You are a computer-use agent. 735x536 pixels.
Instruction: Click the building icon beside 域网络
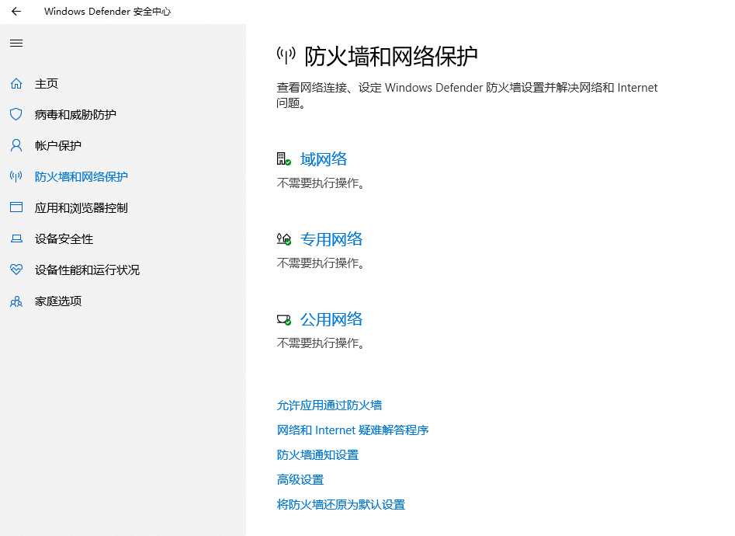(x=283, y=159)
